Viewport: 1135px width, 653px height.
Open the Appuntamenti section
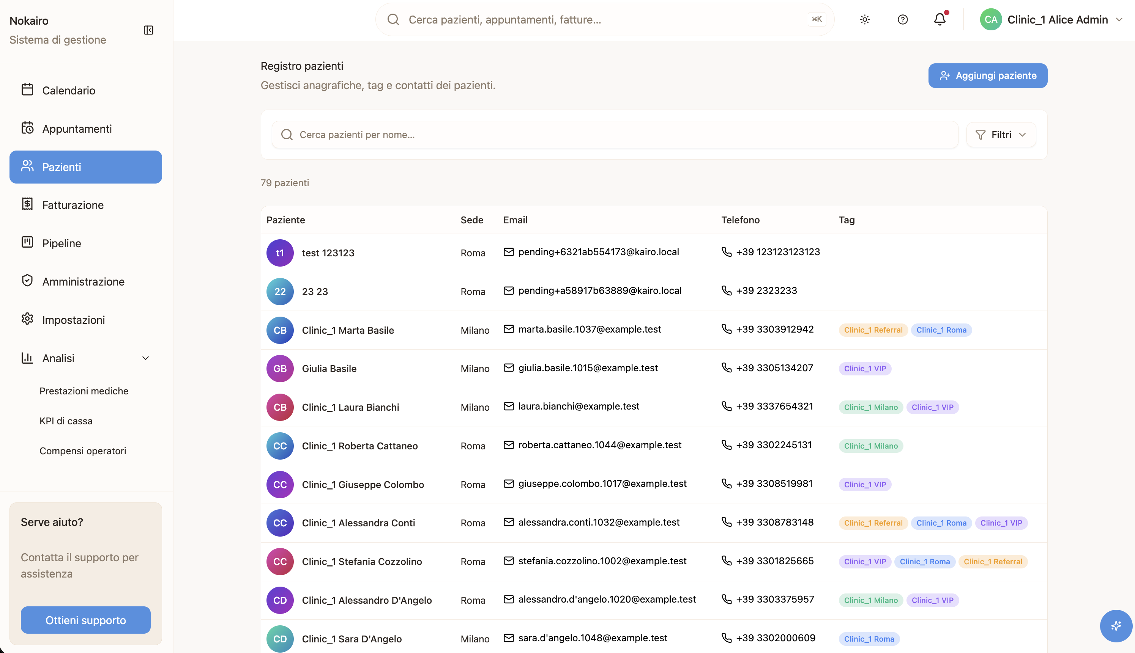(x=86, y=129)
